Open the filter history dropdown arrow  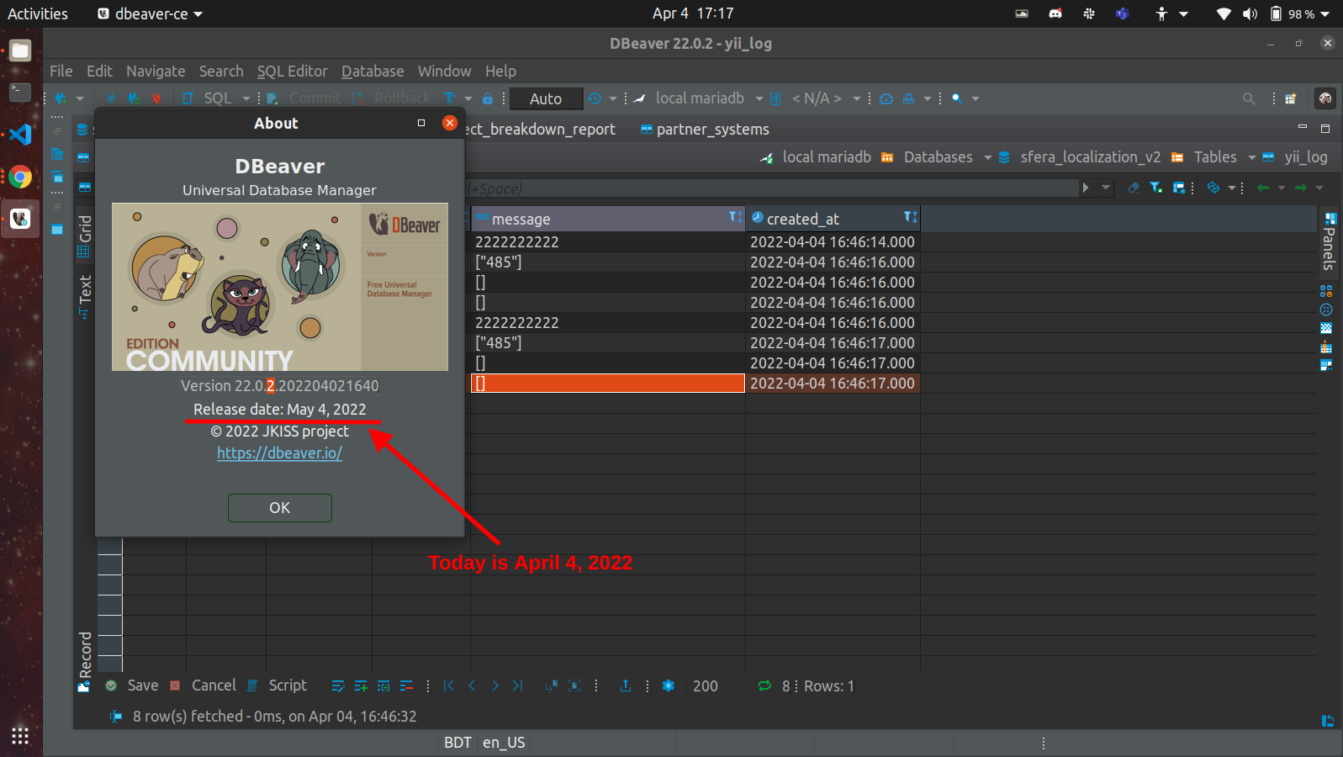tap(1106, 188)
